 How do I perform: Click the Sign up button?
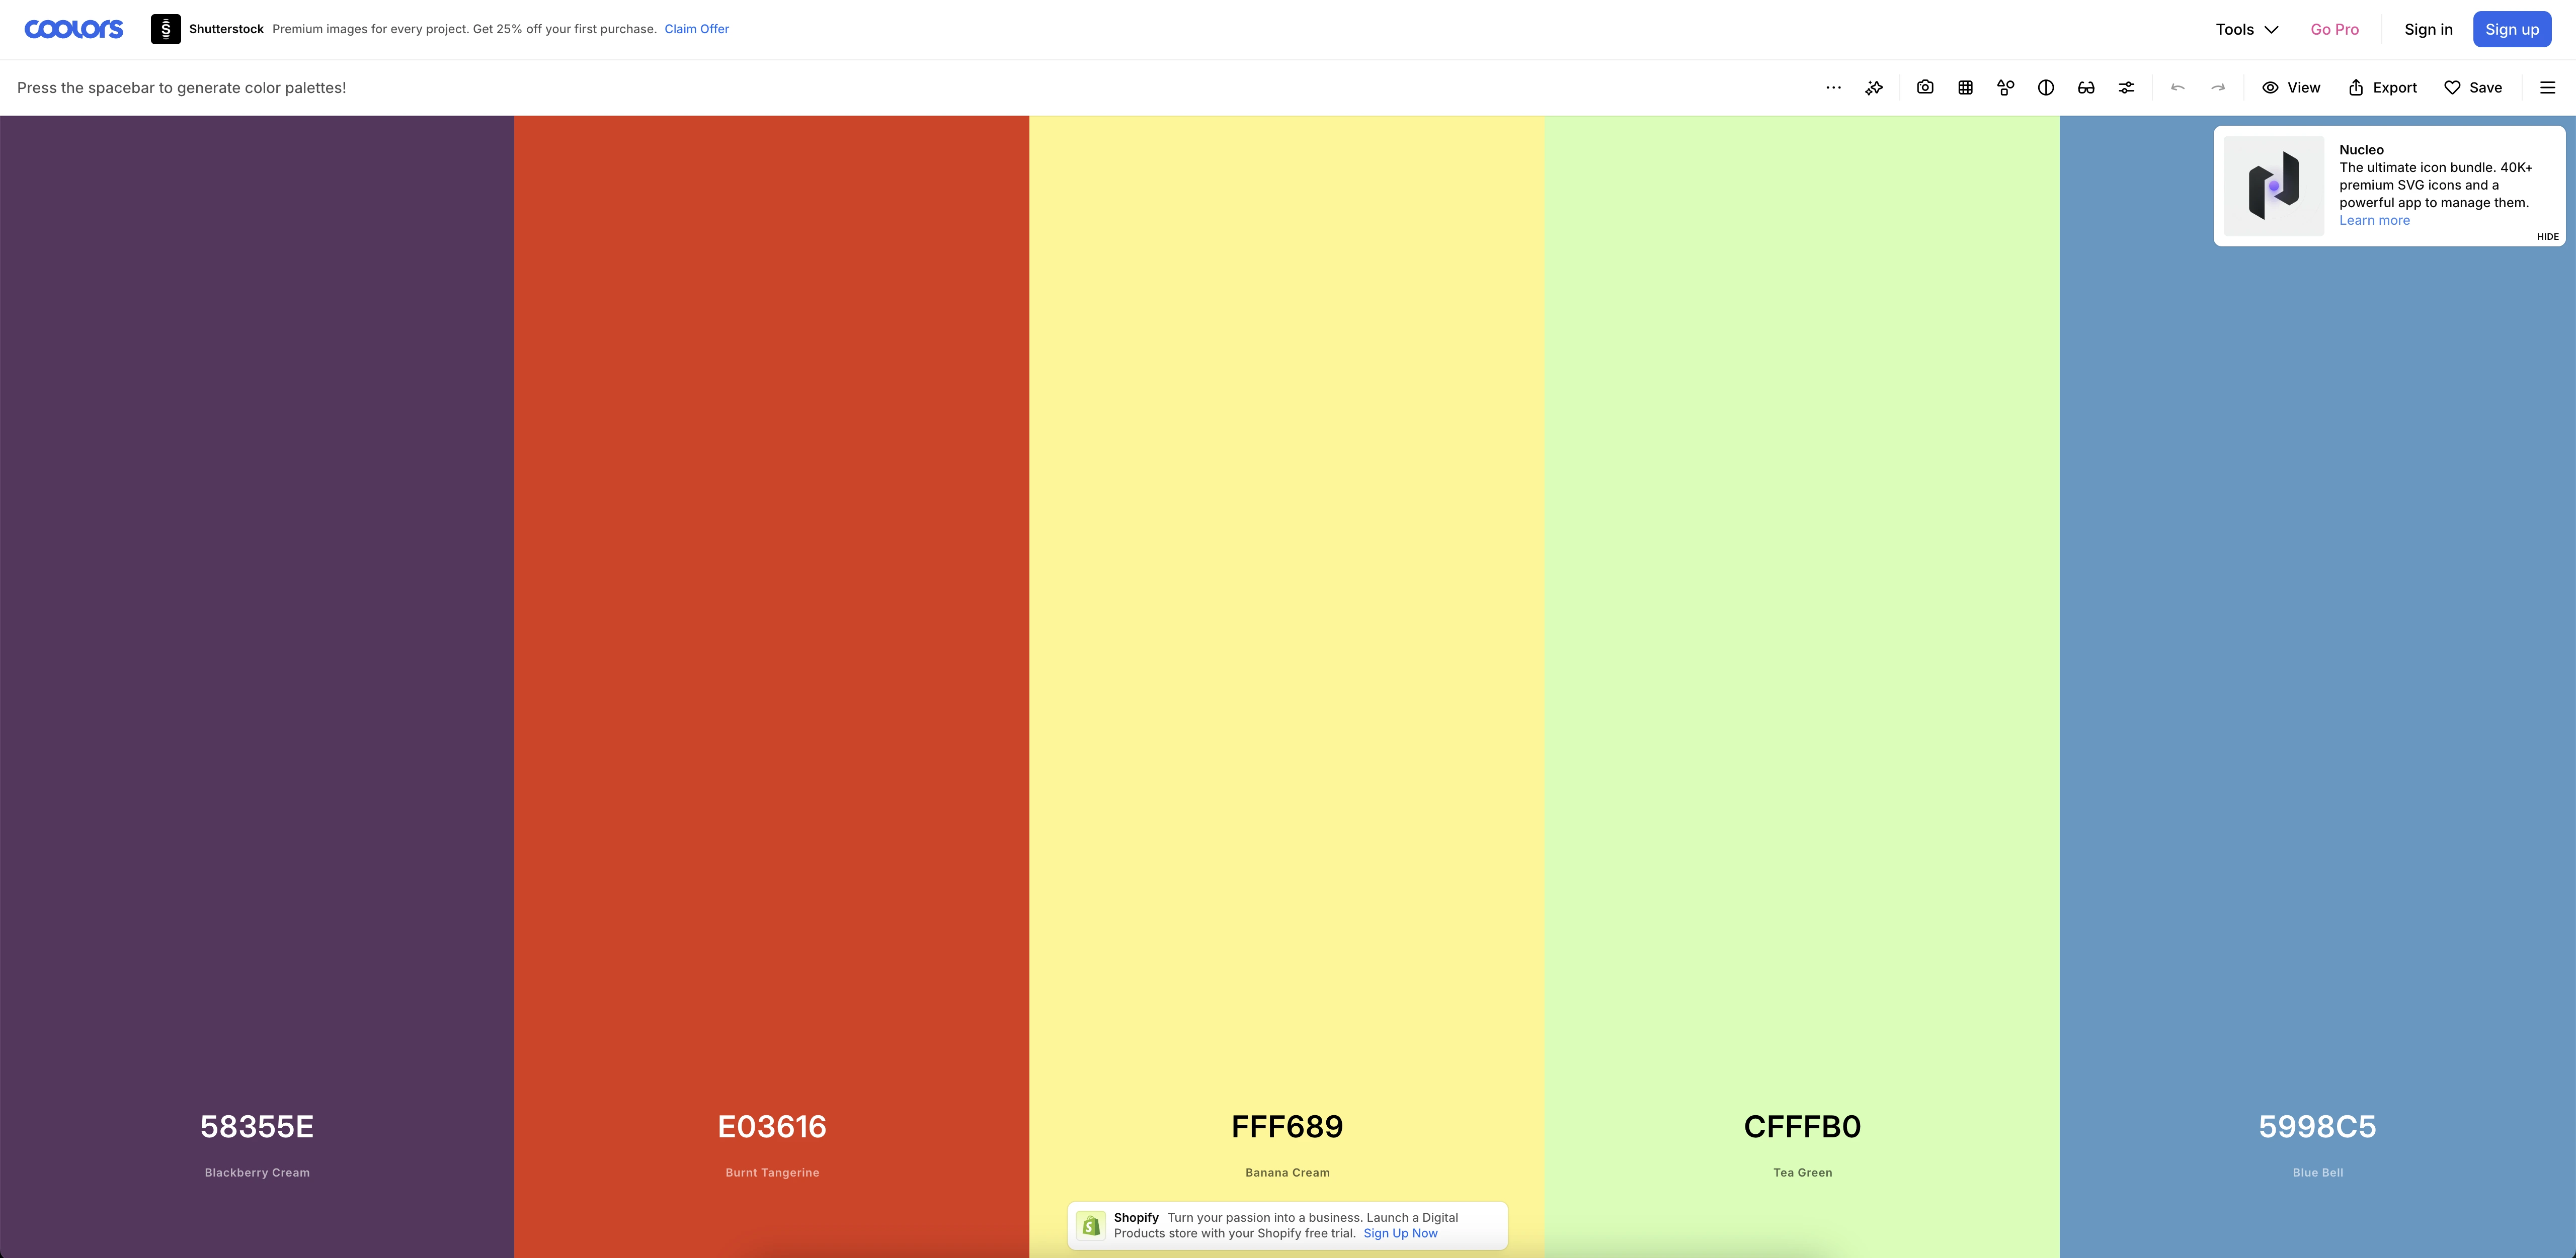tap(2512, 29)
